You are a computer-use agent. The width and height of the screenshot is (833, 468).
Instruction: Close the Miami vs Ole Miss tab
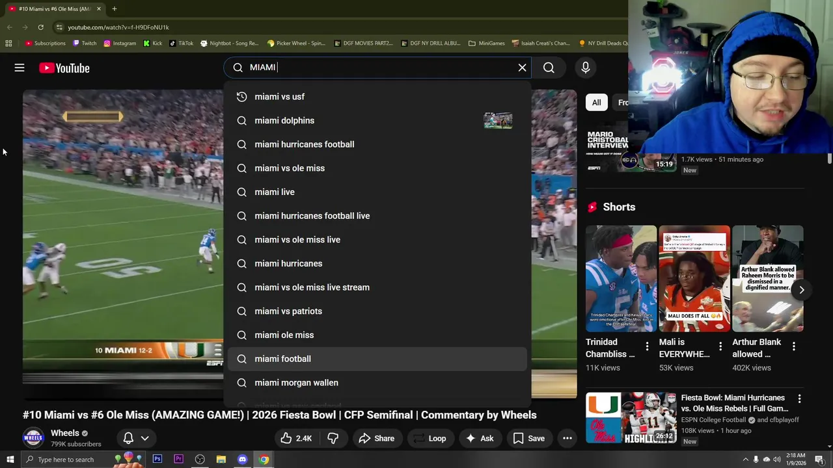coord(99,9)
